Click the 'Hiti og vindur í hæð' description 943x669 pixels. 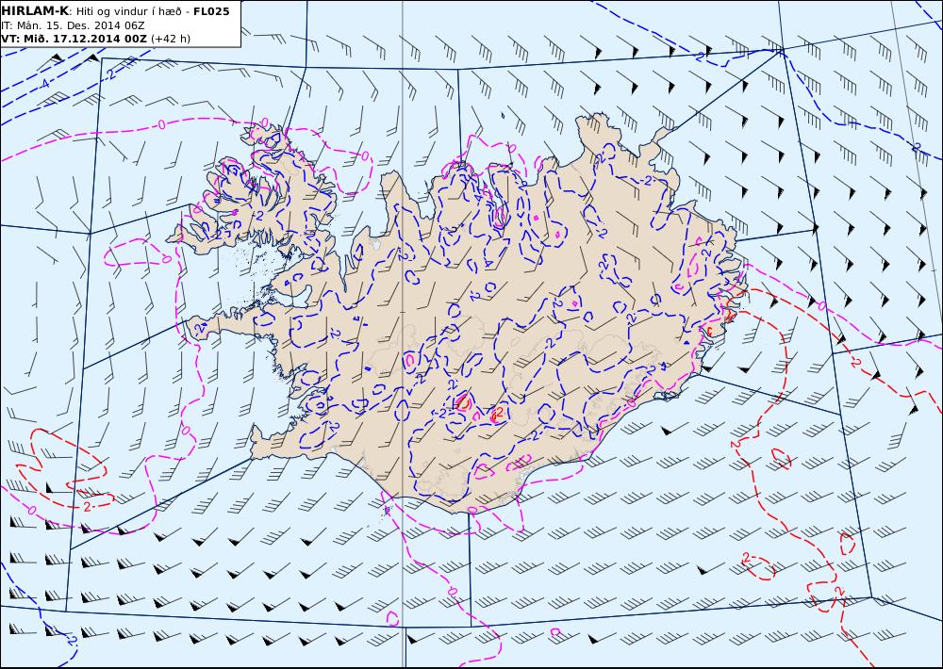[128, 11]
